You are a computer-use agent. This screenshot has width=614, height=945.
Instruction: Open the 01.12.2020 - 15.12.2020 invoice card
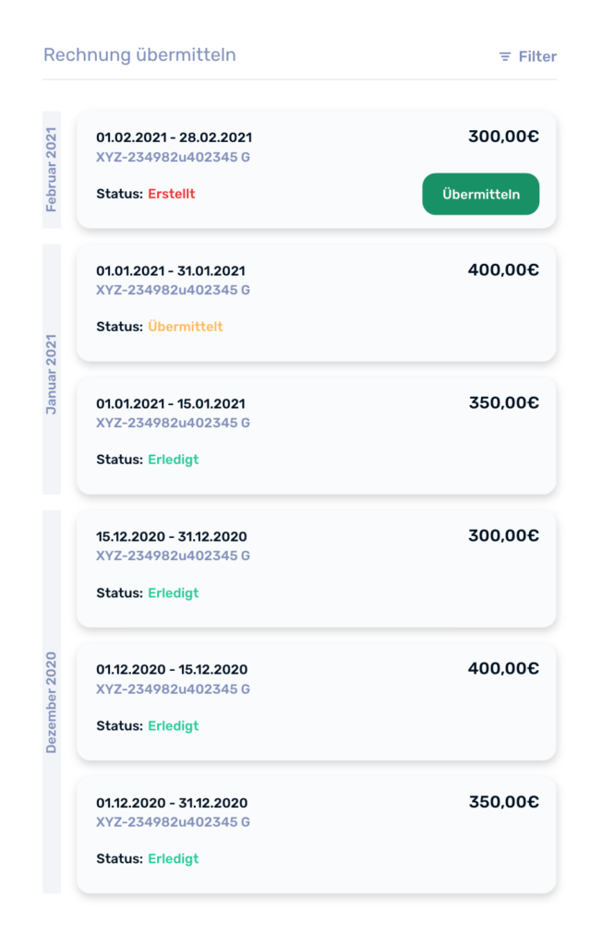pyautogui.click(x=316, y=701)
